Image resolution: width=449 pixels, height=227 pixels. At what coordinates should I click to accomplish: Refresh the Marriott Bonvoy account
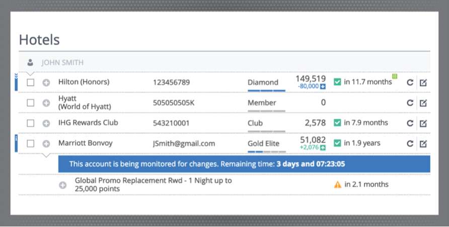pyautogui.click(x=410, y=144)
